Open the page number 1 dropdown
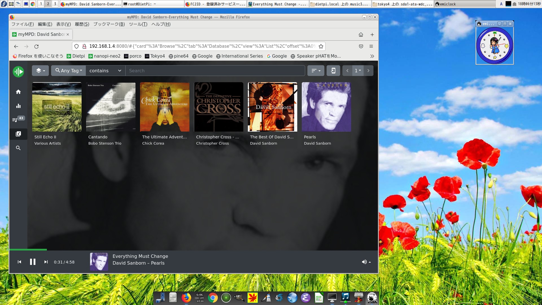Image resolution: width=542 pixels, height=305 pixels. tap(358, 71)
